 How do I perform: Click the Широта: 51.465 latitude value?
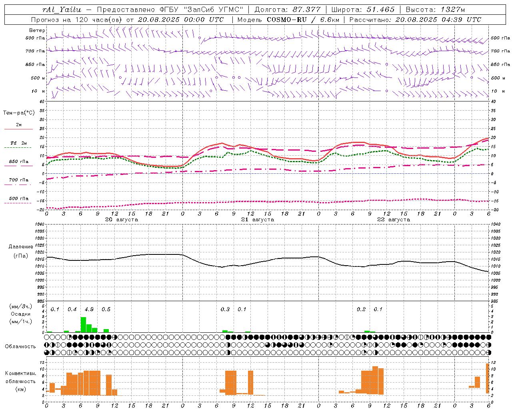click(x=363, y=10)
